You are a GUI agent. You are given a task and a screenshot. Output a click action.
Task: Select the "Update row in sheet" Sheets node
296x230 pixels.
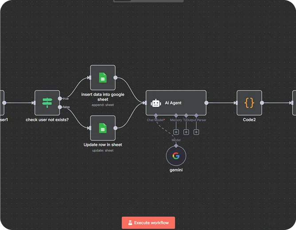[102, 128]
